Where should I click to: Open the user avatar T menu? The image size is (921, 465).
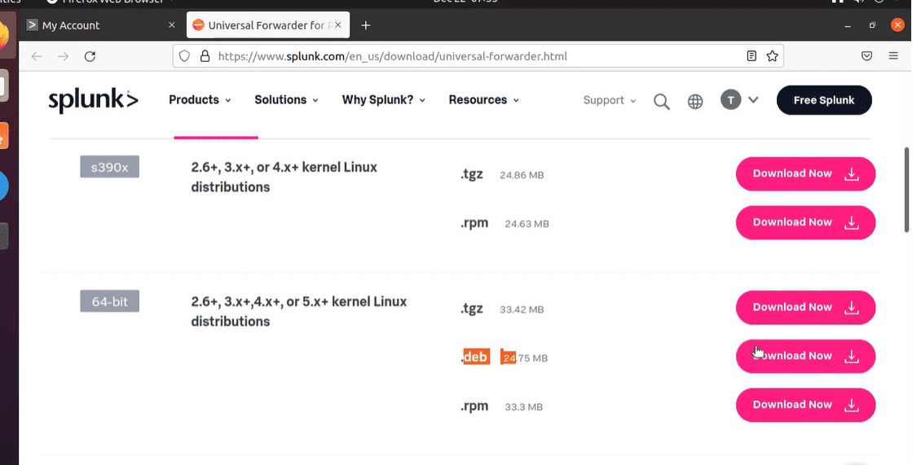[731, 100]
